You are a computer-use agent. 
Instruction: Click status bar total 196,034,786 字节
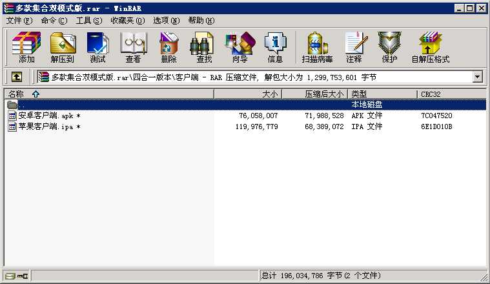coord(321,276)
